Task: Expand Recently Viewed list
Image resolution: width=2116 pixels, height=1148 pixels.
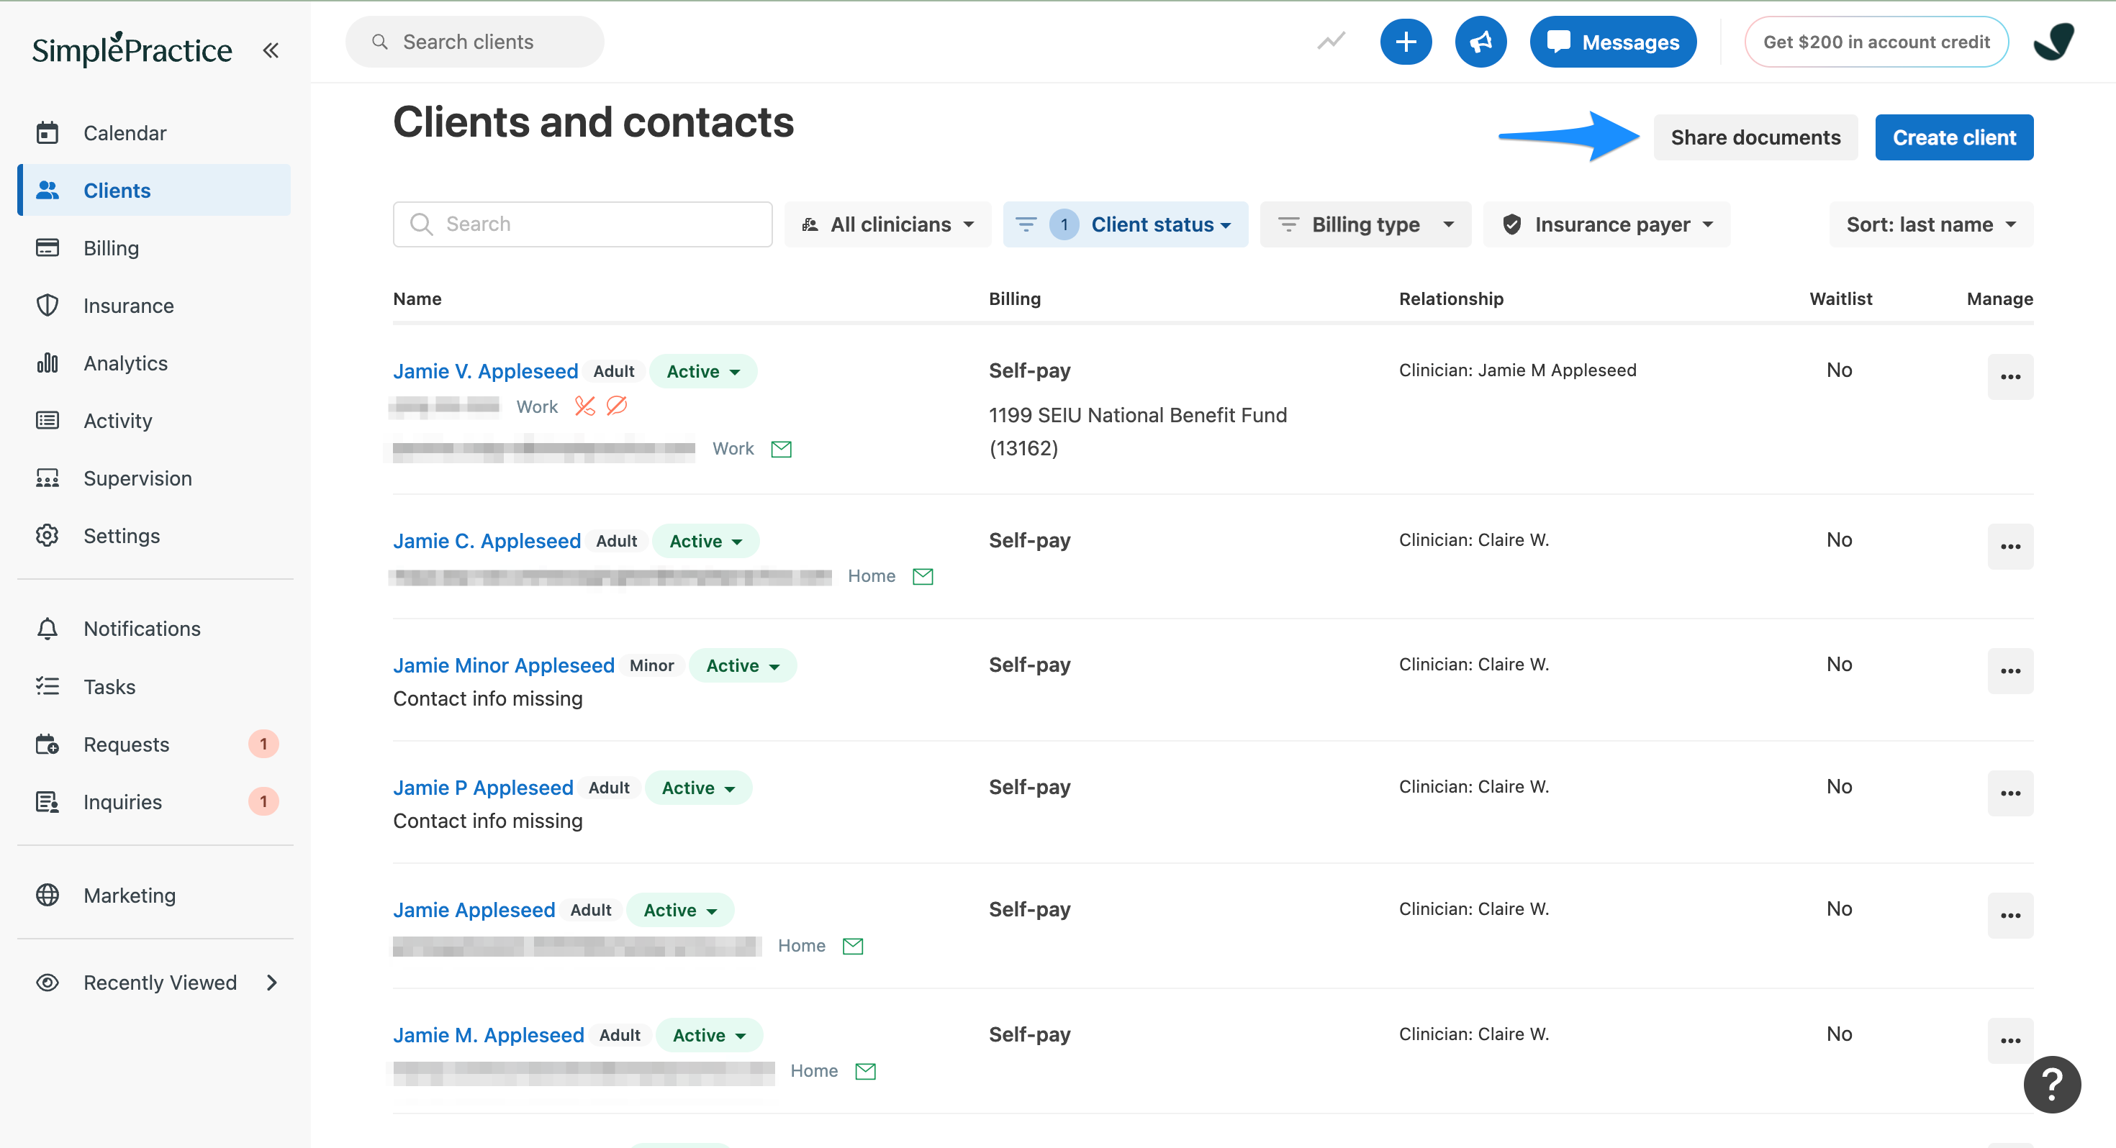Action: pos(155,982)
